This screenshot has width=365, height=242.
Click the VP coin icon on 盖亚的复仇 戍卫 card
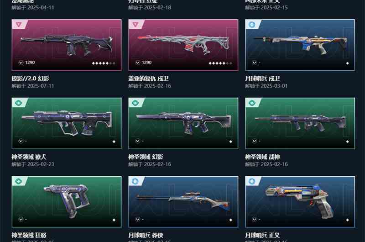[x=138, y=63]
